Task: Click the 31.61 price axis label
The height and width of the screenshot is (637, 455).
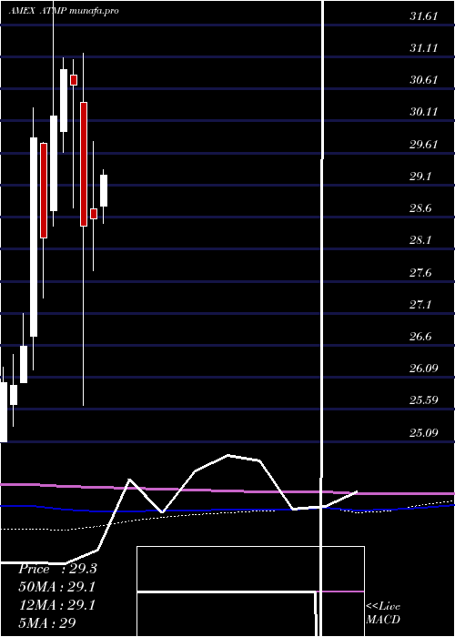Action: [424, 16]
